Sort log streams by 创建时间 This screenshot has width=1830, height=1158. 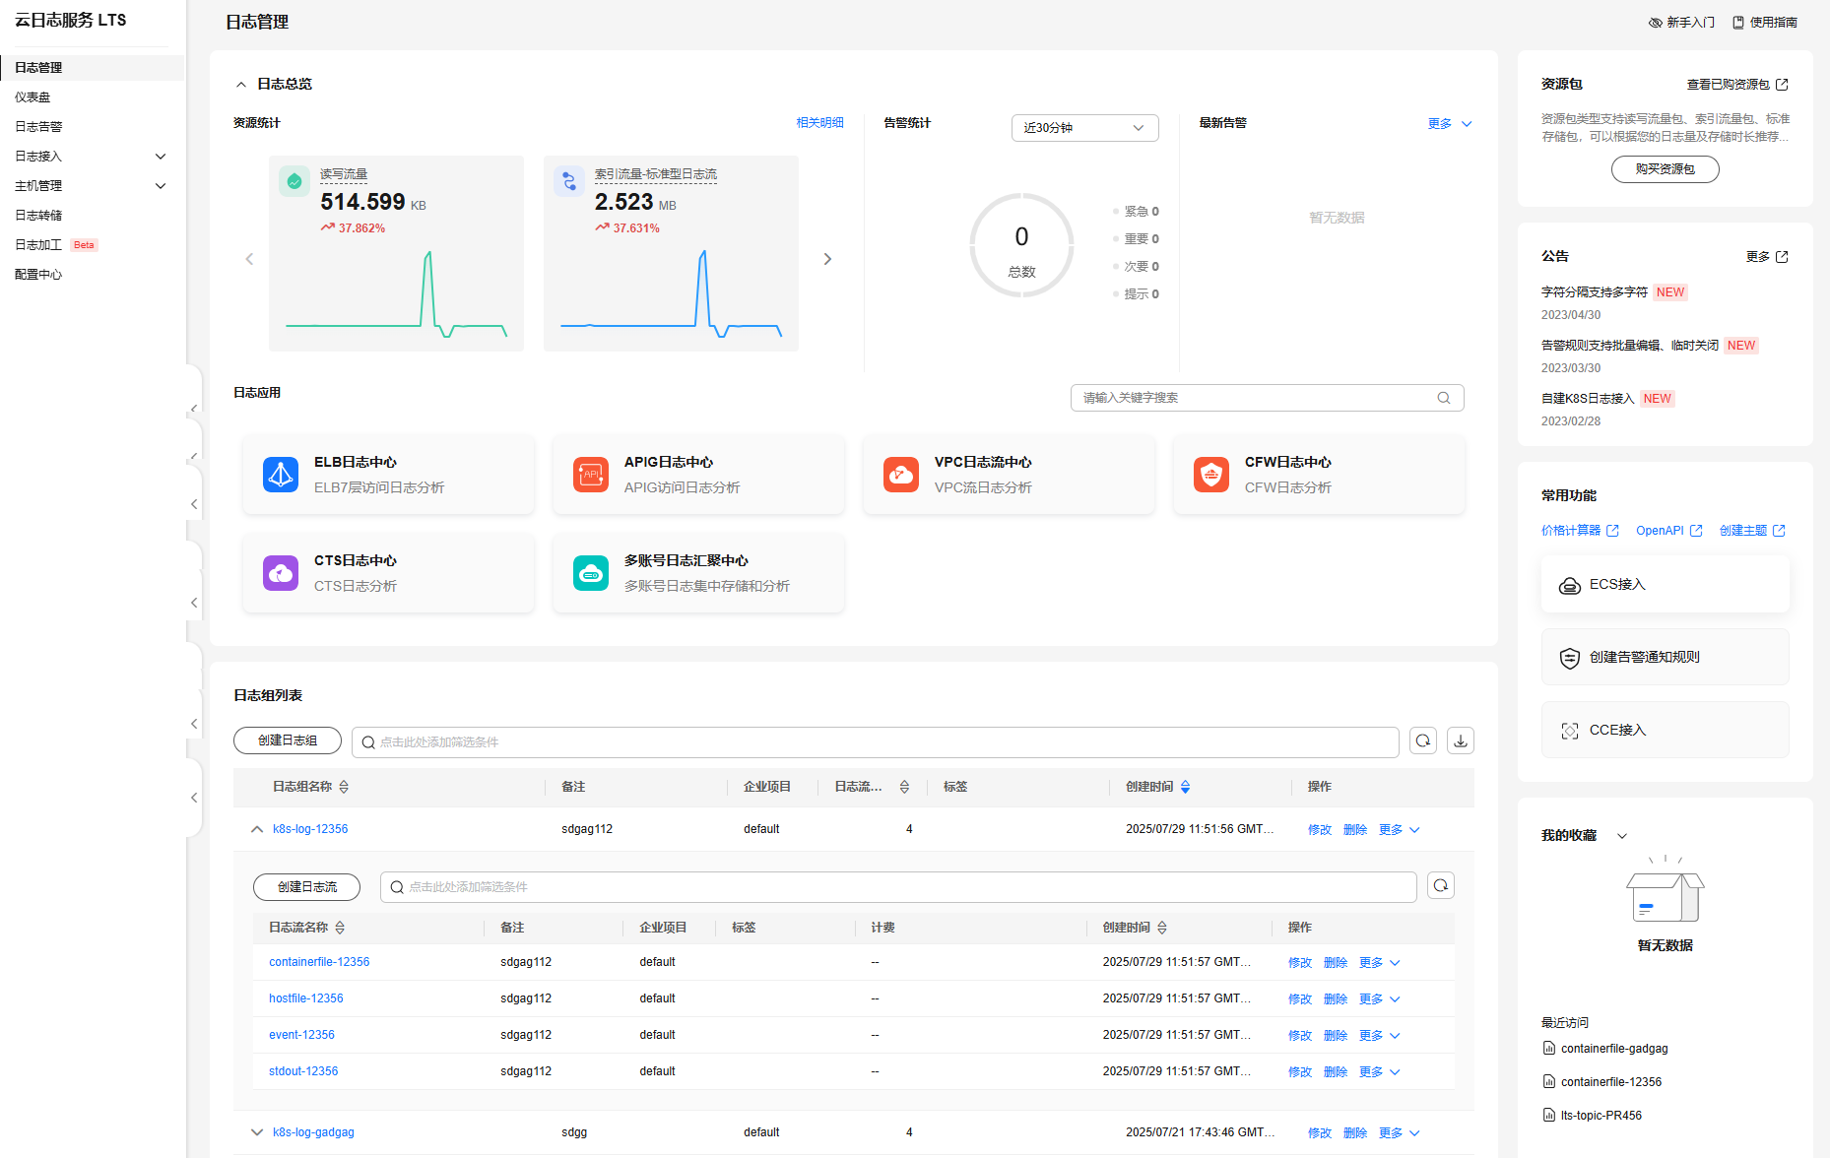tap(1162, 928)
